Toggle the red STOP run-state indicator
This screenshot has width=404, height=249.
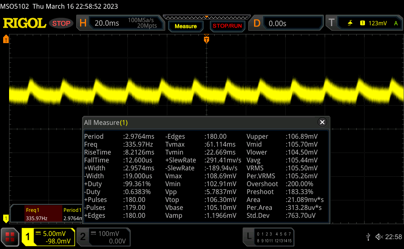click(61, 23)
